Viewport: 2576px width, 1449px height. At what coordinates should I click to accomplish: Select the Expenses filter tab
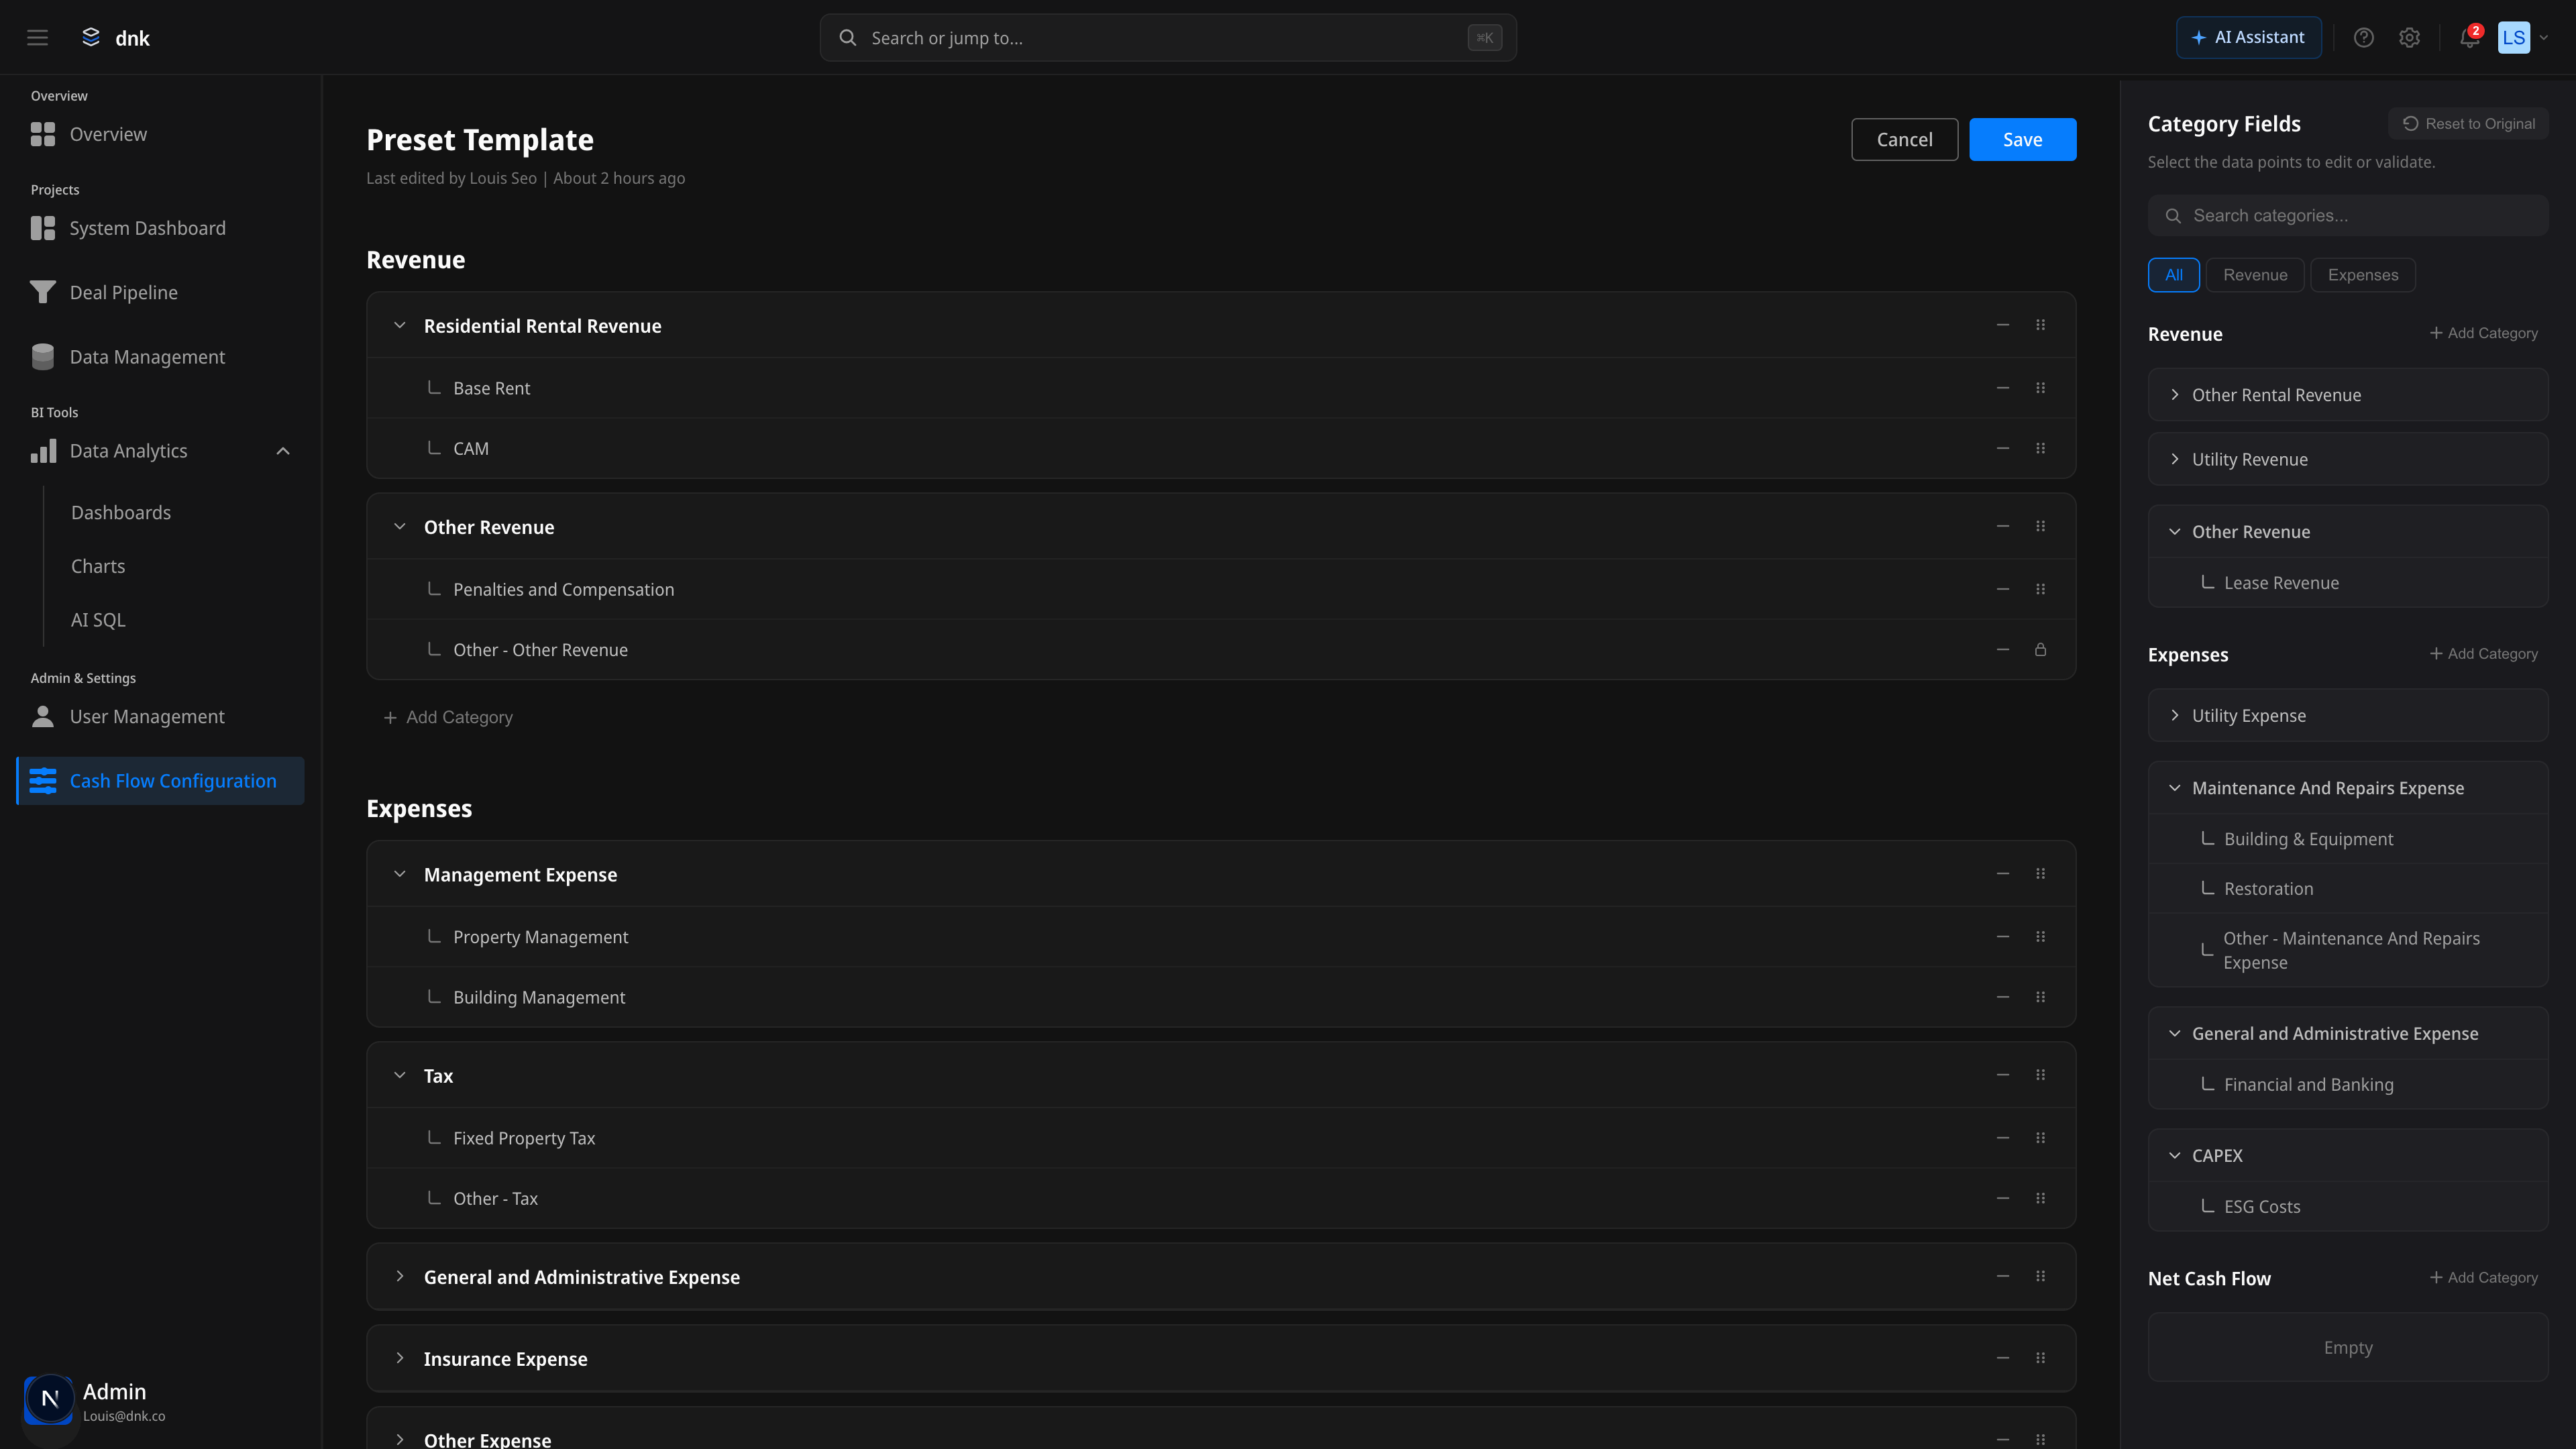pyautogui.click(x=2362, y=275)
